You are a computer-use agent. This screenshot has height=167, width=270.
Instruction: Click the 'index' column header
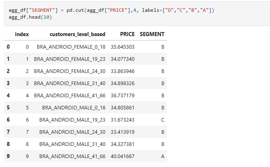[22, 34]
